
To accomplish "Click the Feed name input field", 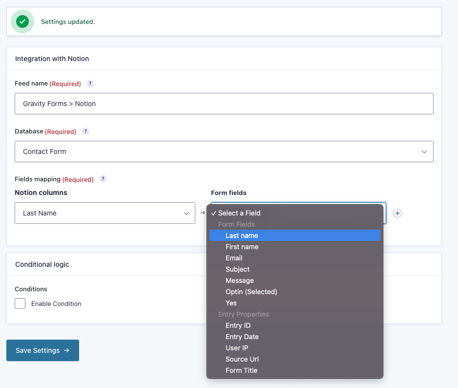I will pyautogui.click(x=224, y=104).
